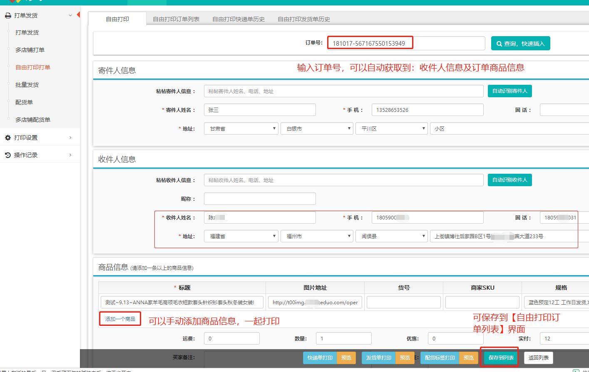Collapse the 打单发货 menu chevron

[x=70, y=15]
